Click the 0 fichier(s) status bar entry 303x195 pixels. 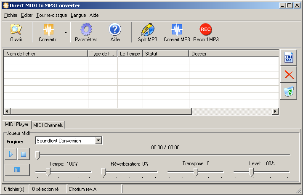click(15, 189)
